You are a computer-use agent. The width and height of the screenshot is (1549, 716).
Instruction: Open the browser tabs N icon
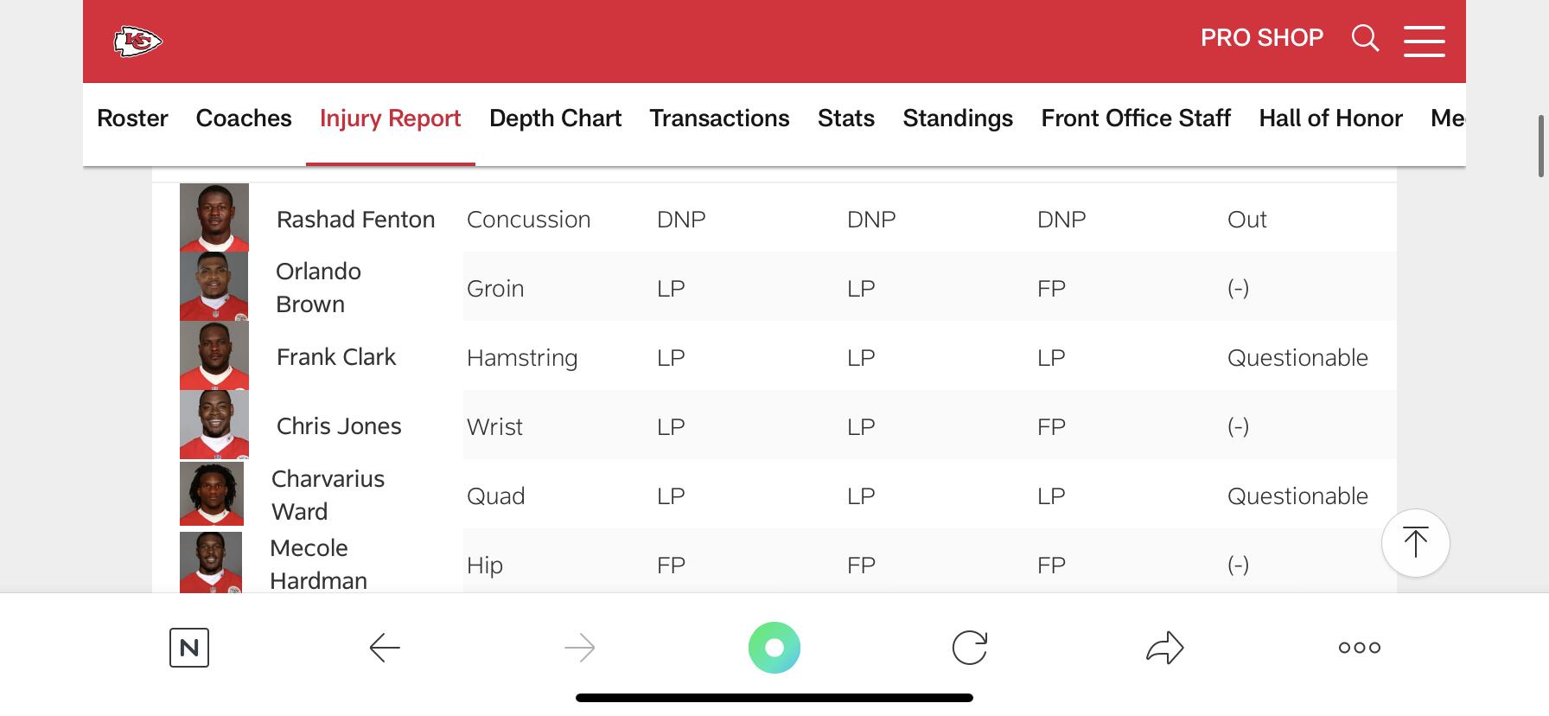coord(189,648)
